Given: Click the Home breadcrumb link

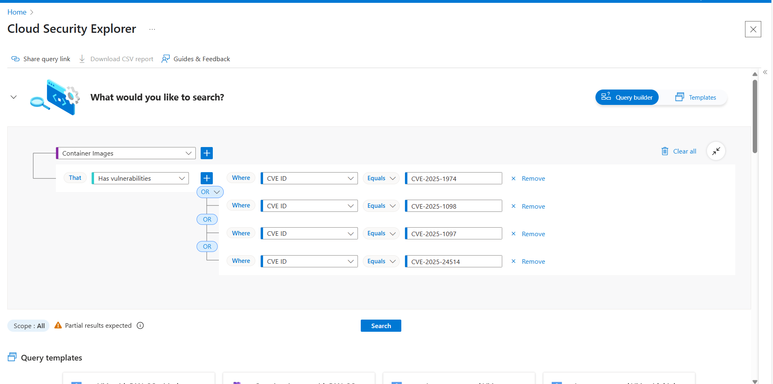Looking at the screenshot, I should pyautogui.click(x=17, y=12).
